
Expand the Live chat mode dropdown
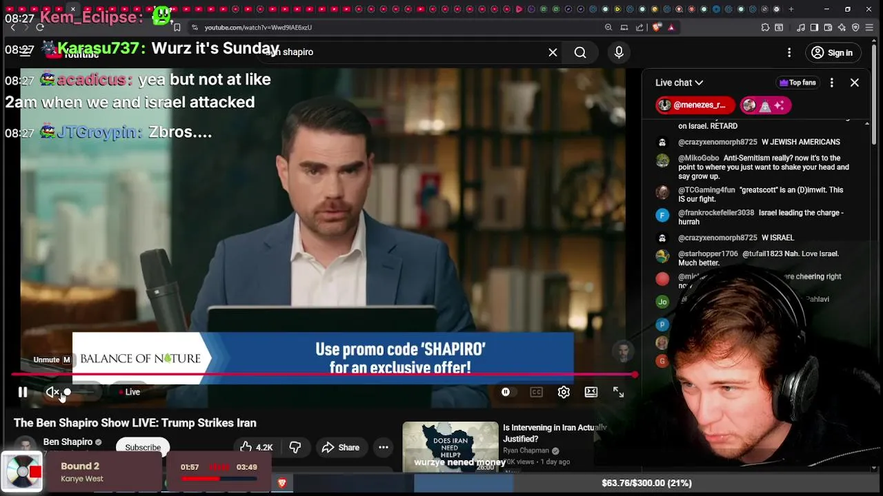point(679,83)
